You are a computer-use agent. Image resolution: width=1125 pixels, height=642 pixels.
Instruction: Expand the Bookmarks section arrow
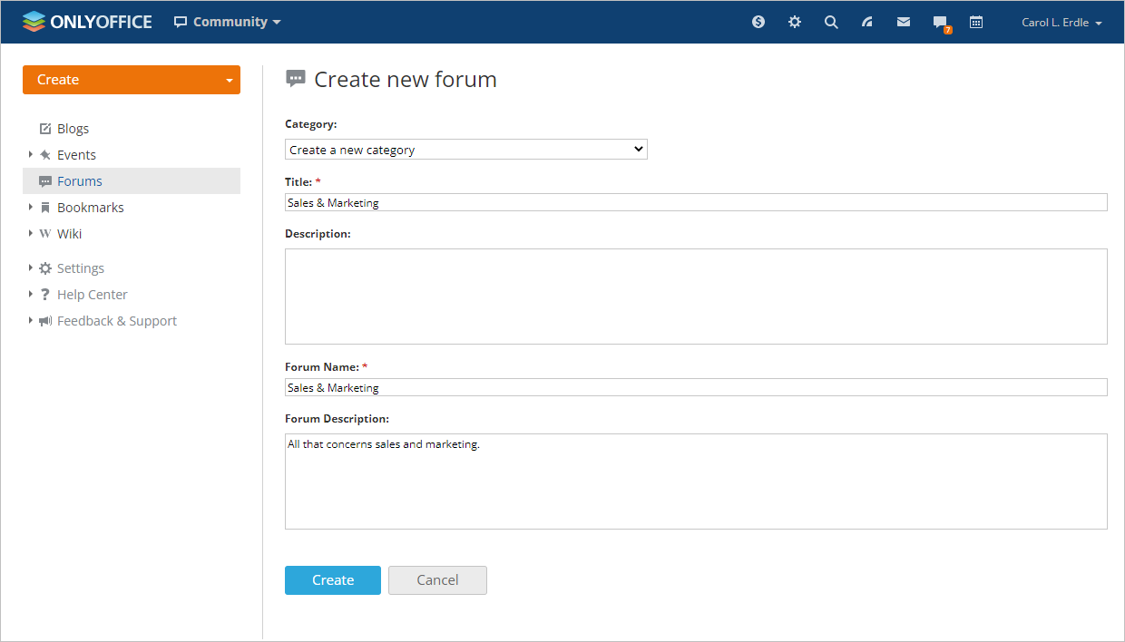click(31, 207)
